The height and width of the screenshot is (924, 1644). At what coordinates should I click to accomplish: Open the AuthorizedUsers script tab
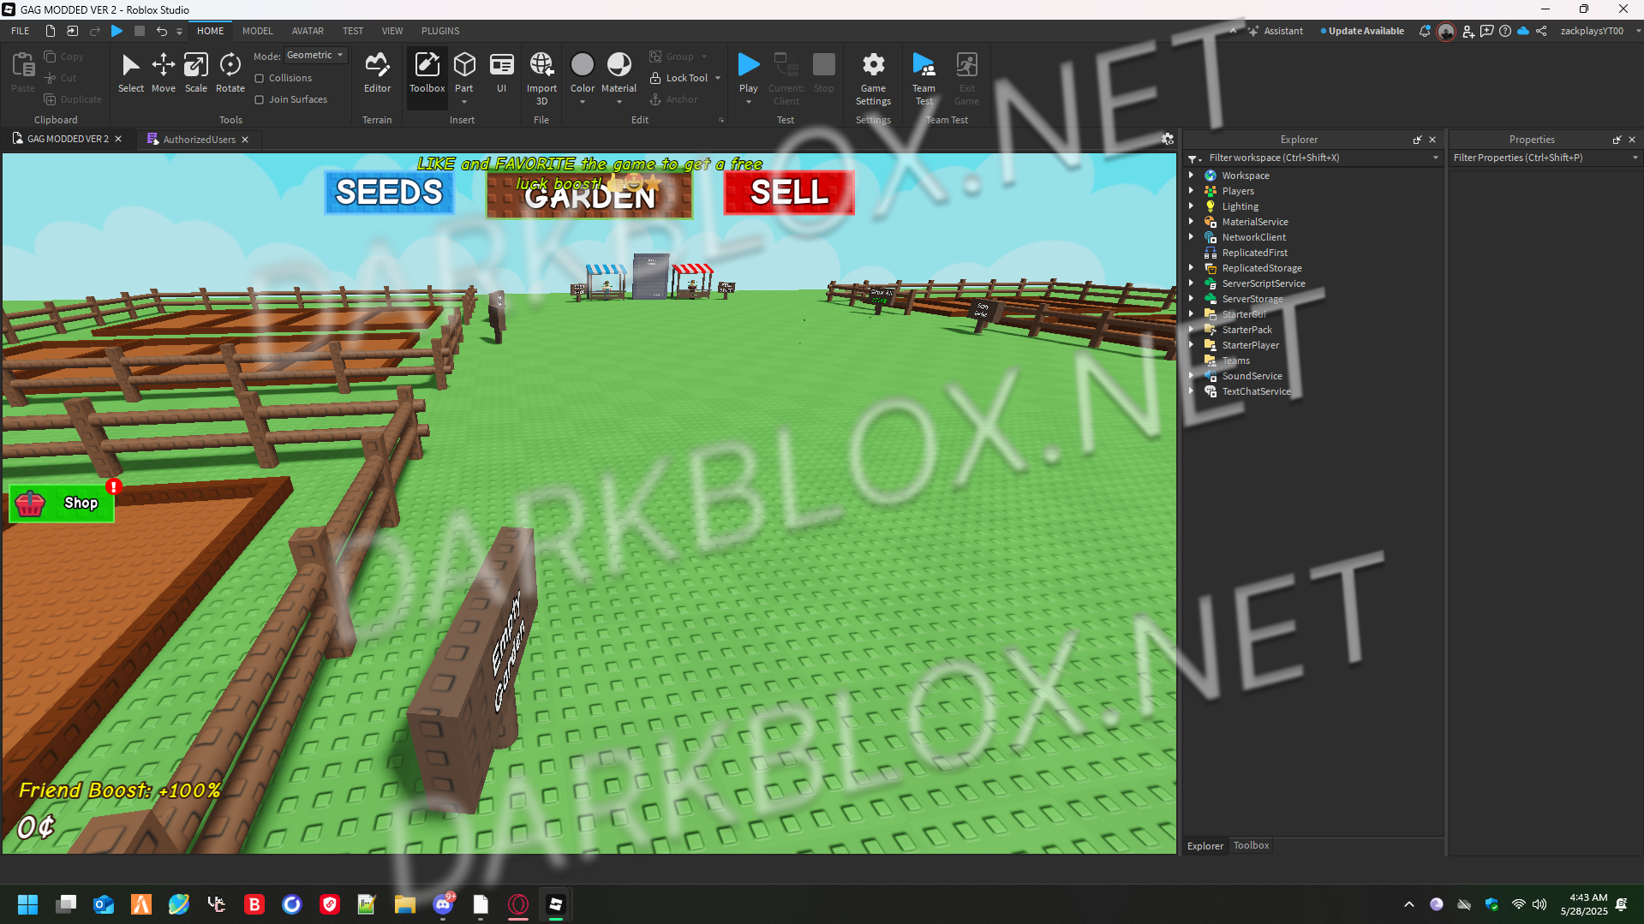[199, 140]
